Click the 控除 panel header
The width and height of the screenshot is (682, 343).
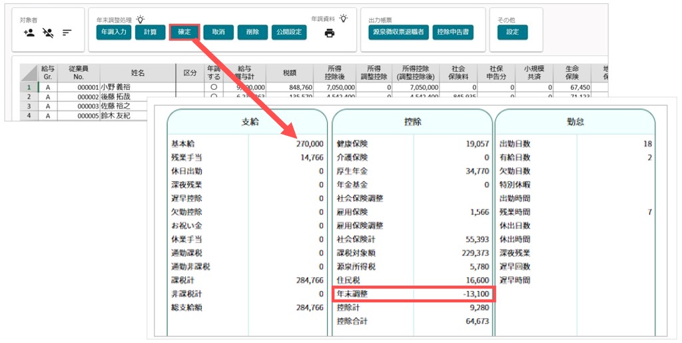pos(412,122)
